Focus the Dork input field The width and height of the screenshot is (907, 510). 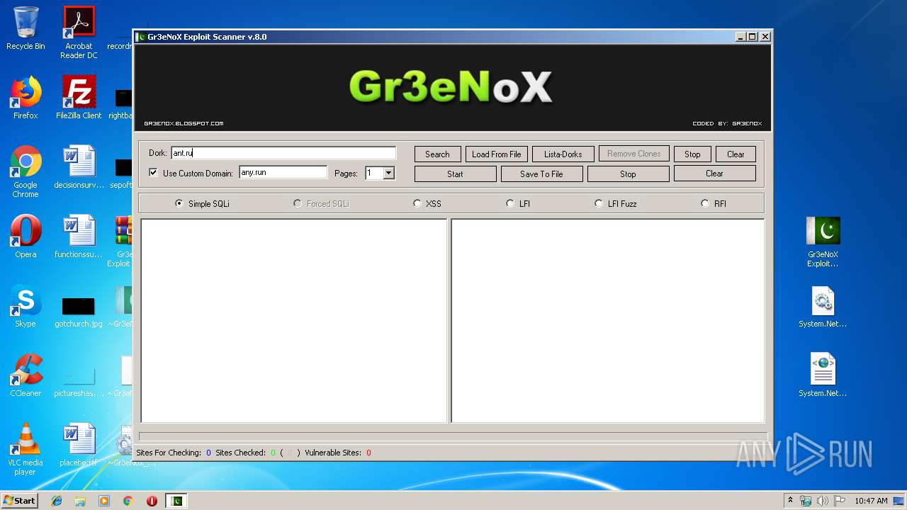pyautogui.click(x=283, y=153)
